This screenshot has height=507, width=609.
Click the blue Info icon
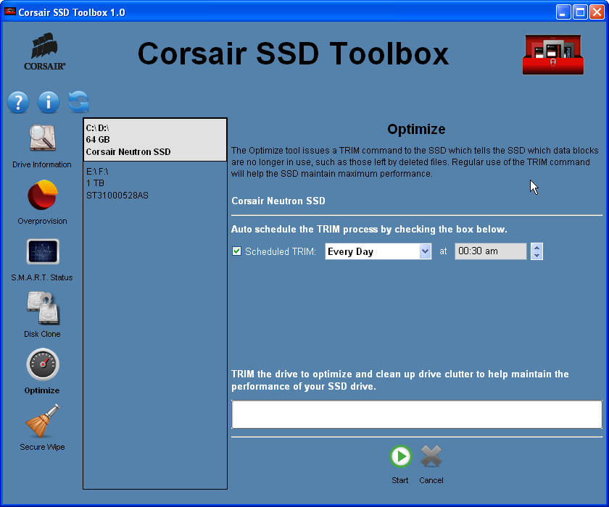(49, 102)
